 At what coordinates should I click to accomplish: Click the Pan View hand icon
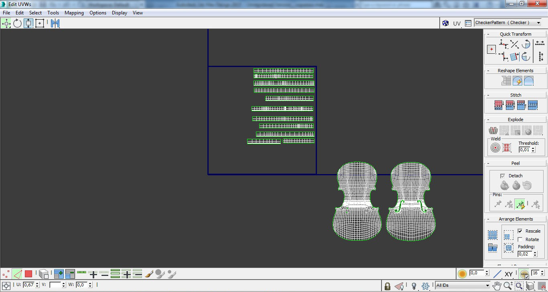tap(497, 286)
